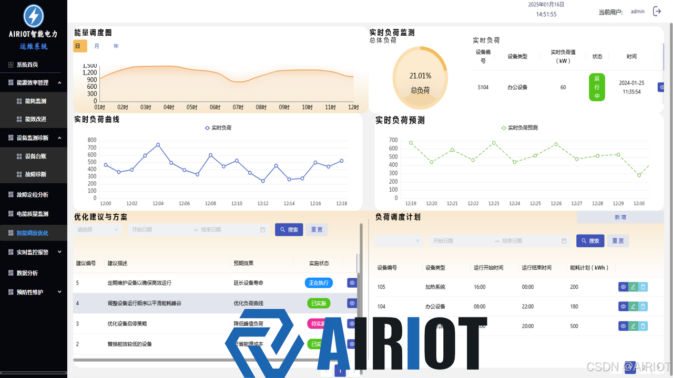The height and width of the screenshot is (378, 673).
Task: View details of suggestion number 4
Action: 352,303
